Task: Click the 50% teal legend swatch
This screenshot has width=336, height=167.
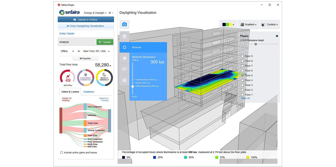Action: coord(186,157)
